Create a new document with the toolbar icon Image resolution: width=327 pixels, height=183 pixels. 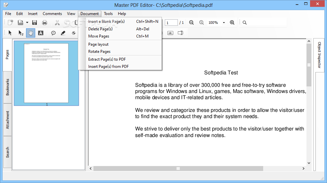coord(10,23)
